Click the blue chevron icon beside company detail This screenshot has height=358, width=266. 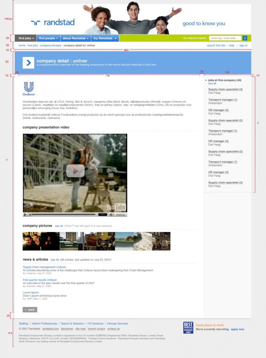[28, 63]
